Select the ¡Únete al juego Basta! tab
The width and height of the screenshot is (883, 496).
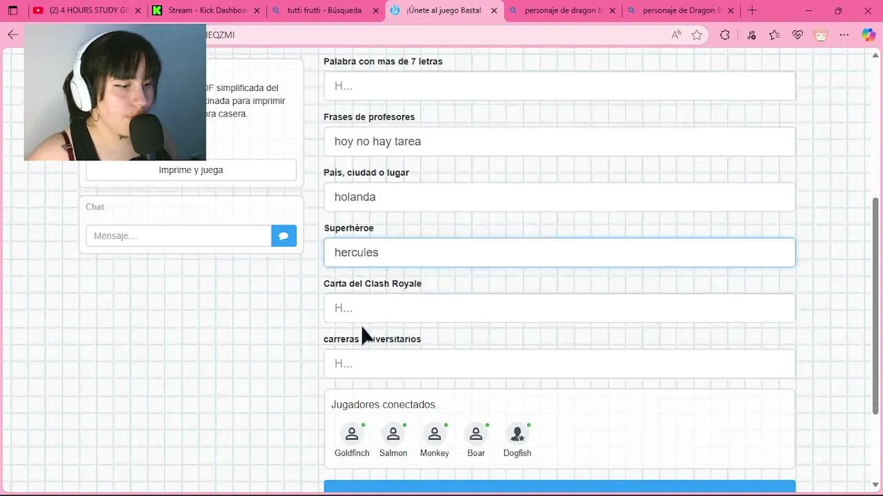pyautogui.click(x=444, y=10)
